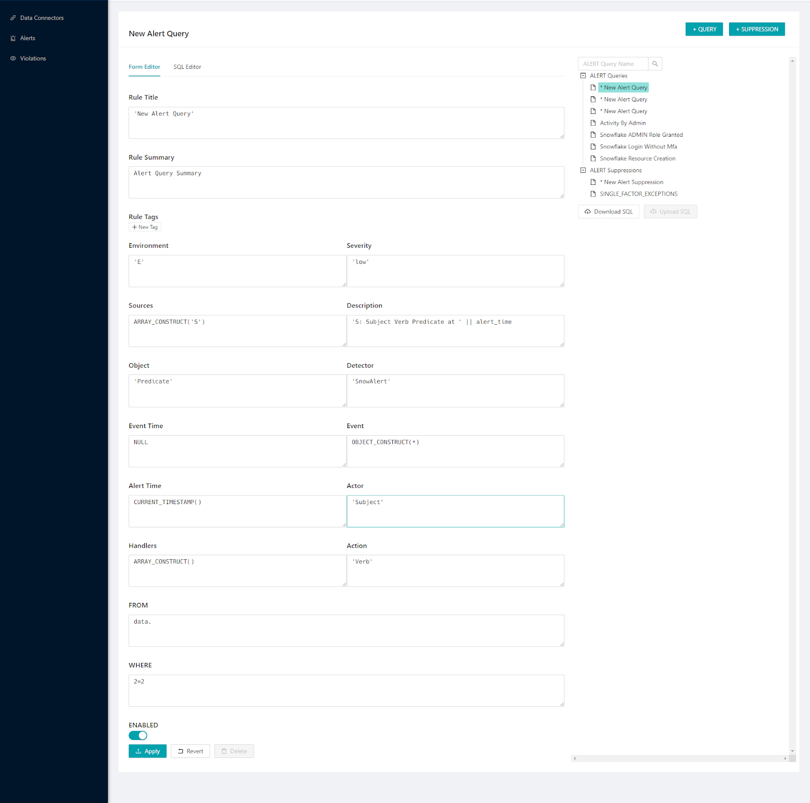Click inside the WHERE condition field

(x=346, y=690)
